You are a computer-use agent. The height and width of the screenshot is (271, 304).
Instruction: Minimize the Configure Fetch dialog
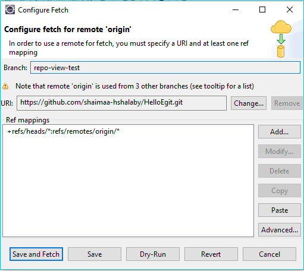236,10
